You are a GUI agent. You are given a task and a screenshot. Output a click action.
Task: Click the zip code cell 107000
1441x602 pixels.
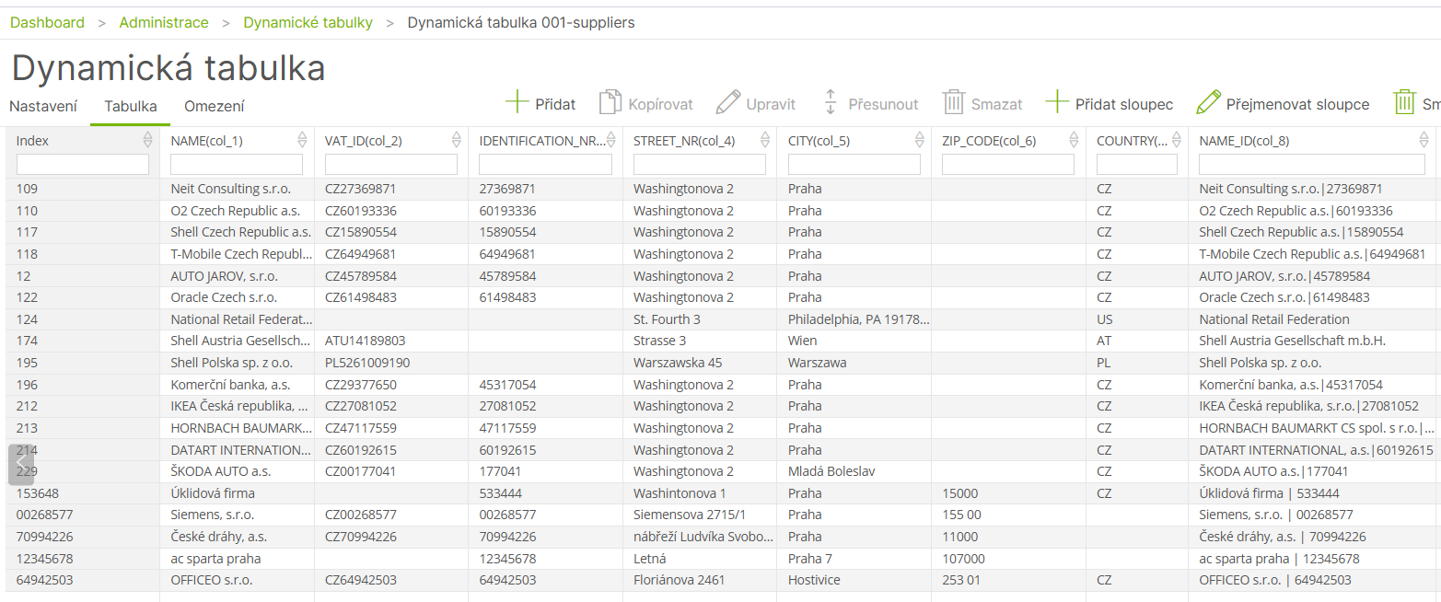click(1008, 559)
